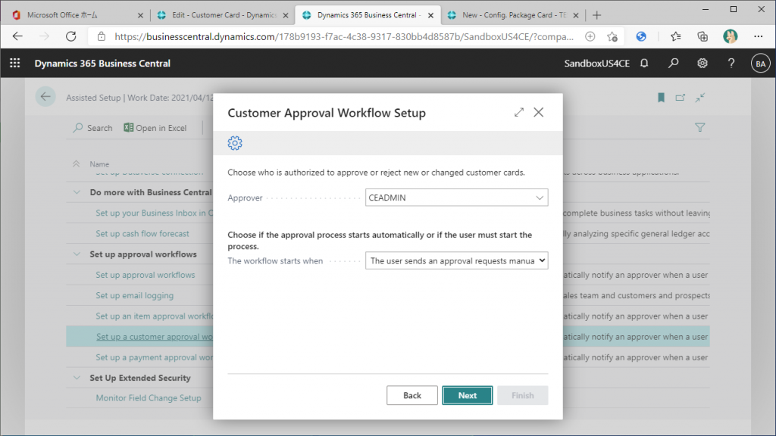Toggle the filter pane funnel icon
Screen dimensions: 776x436
click(699, 127)
